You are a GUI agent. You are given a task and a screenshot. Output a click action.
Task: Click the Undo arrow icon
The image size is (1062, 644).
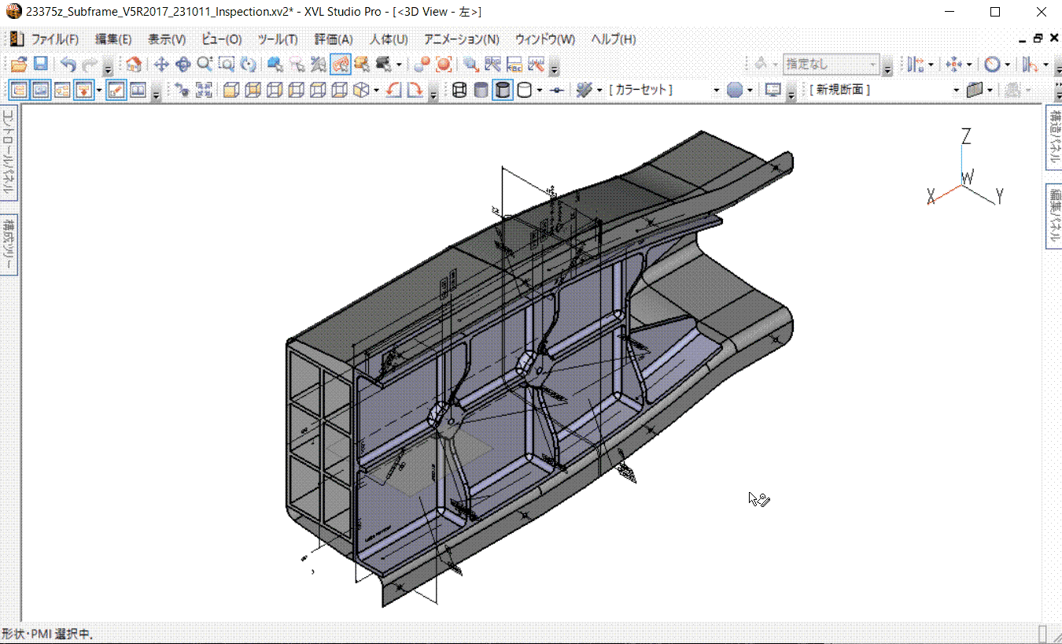pyautogui.click(x=69, y=65)
